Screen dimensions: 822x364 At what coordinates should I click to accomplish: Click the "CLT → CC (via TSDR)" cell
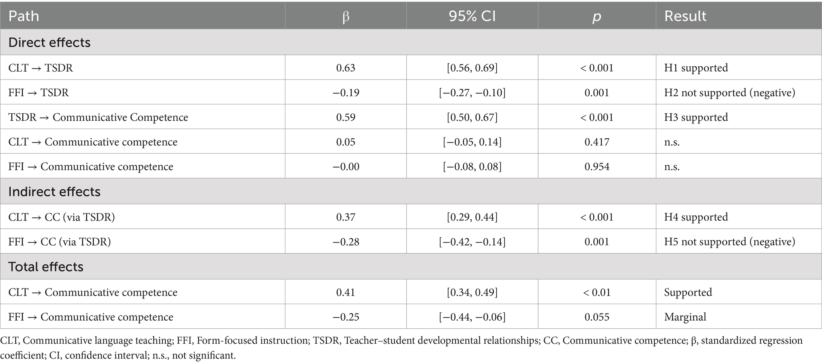point(62,217)
